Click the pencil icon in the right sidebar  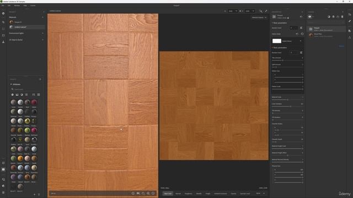[x=350, y=21]
